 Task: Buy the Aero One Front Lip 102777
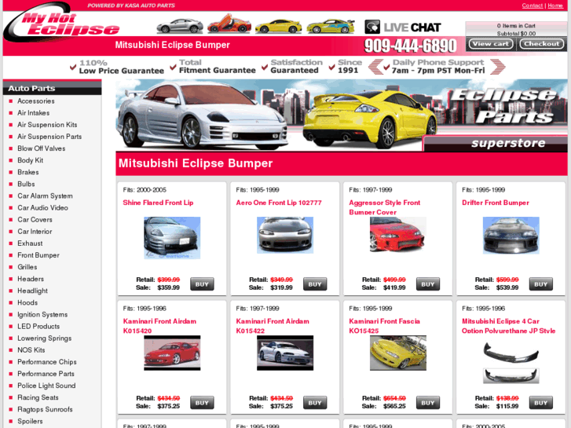315,284
